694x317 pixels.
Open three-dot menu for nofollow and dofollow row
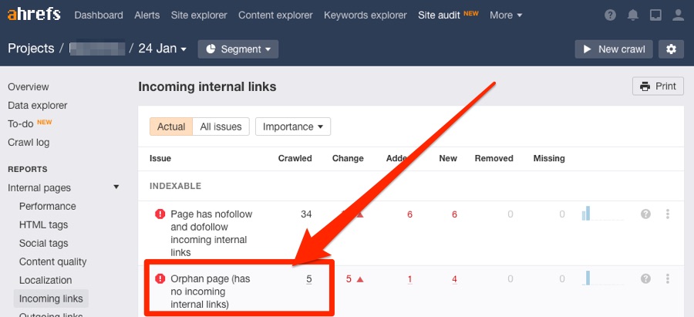click(x=668, y=214)
